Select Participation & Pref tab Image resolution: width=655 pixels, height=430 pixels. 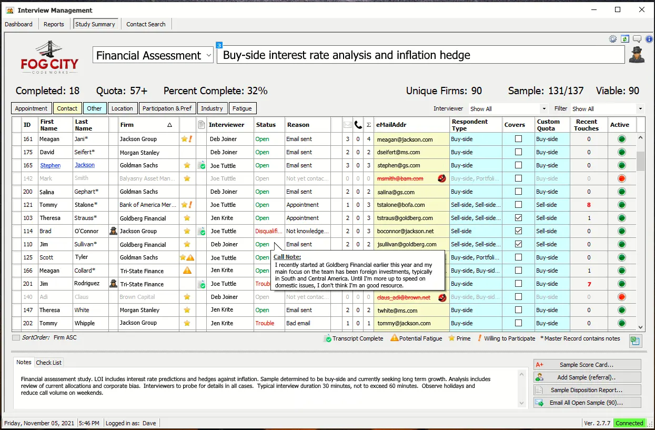167,108
